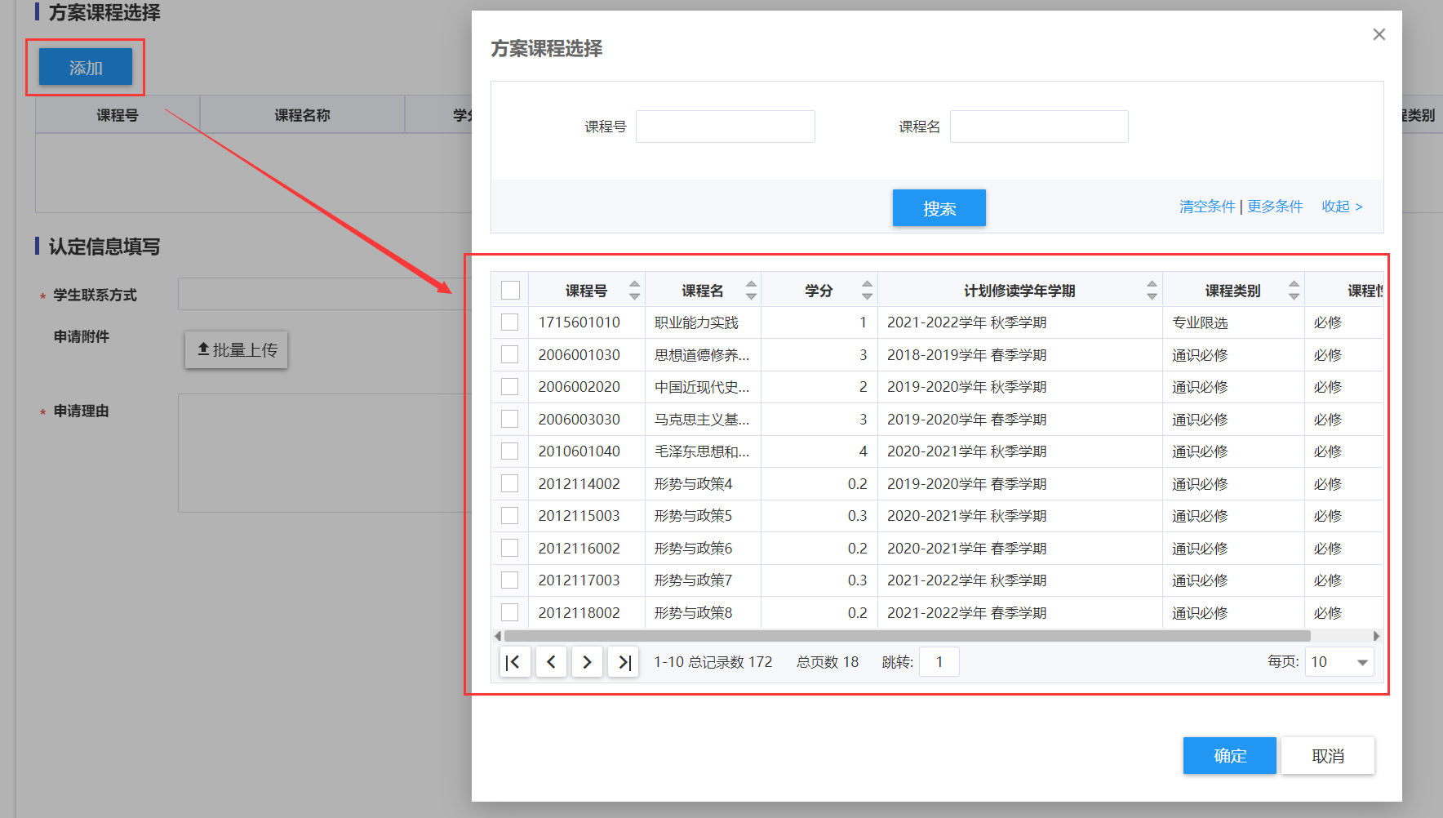The height and width of the screenshot is (818, 1443).
Task: Click course name 思想道德修养...
Action: pos(702,355)
